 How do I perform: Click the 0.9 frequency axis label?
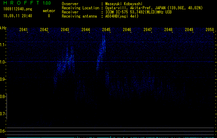(2, 79)
